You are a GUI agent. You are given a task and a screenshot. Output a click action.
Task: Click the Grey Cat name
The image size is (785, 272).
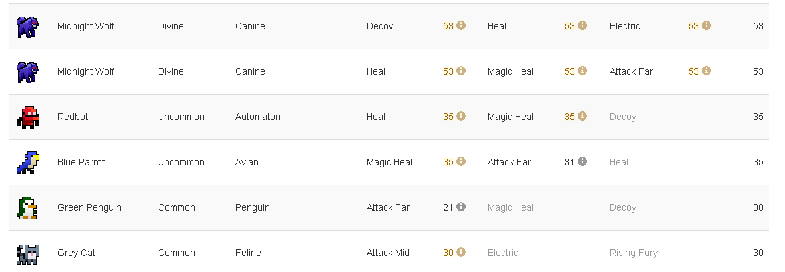coord(77,253)
